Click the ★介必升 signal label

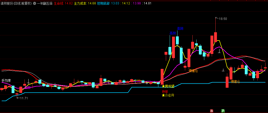pos(168,95)
